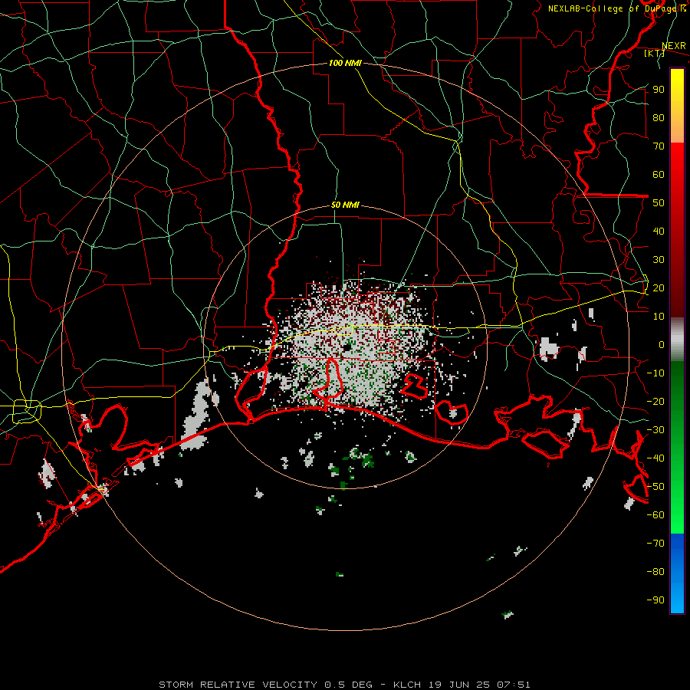690x690 pixels.
Task: Click the 60 value on velocity scale
Action: pyautogui.click(x=659, y=174)
